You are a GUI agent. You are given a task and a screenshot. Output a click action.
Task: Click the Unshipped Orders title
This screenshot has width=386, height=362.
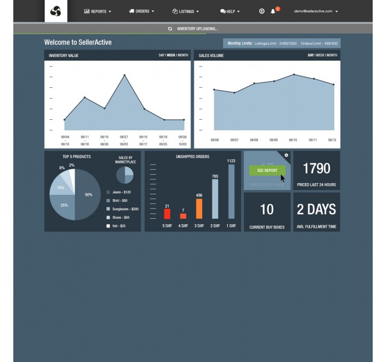point(193,157)
